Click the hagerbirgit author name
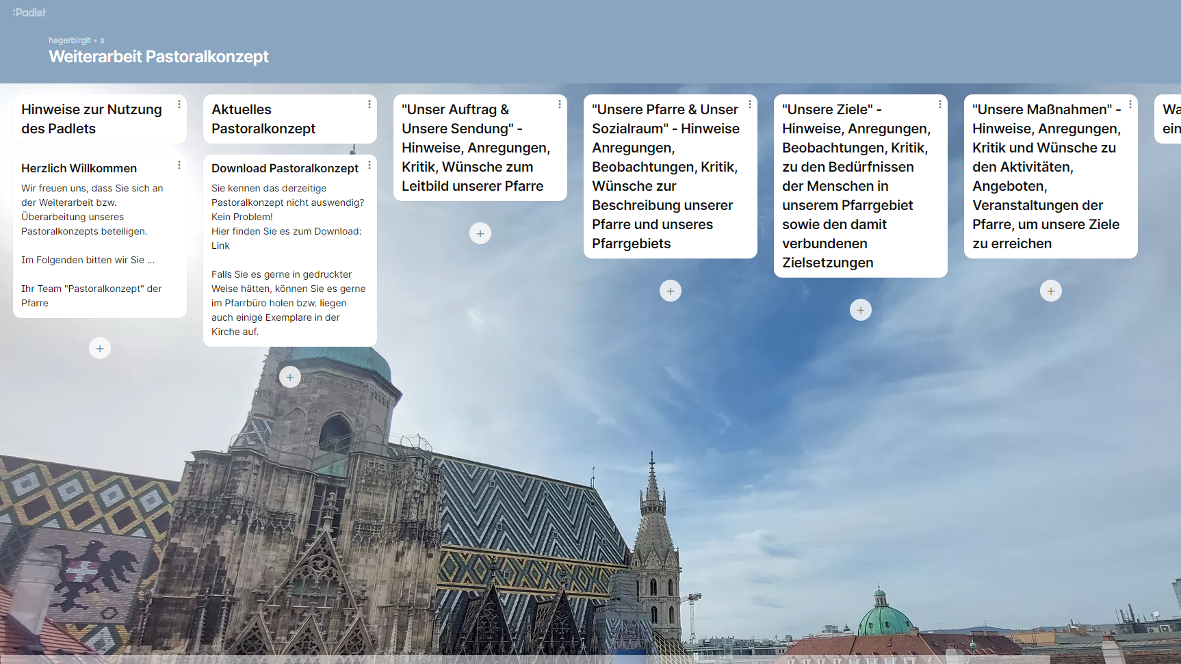This screenshot has height=664, width=1181. (70, 40)
